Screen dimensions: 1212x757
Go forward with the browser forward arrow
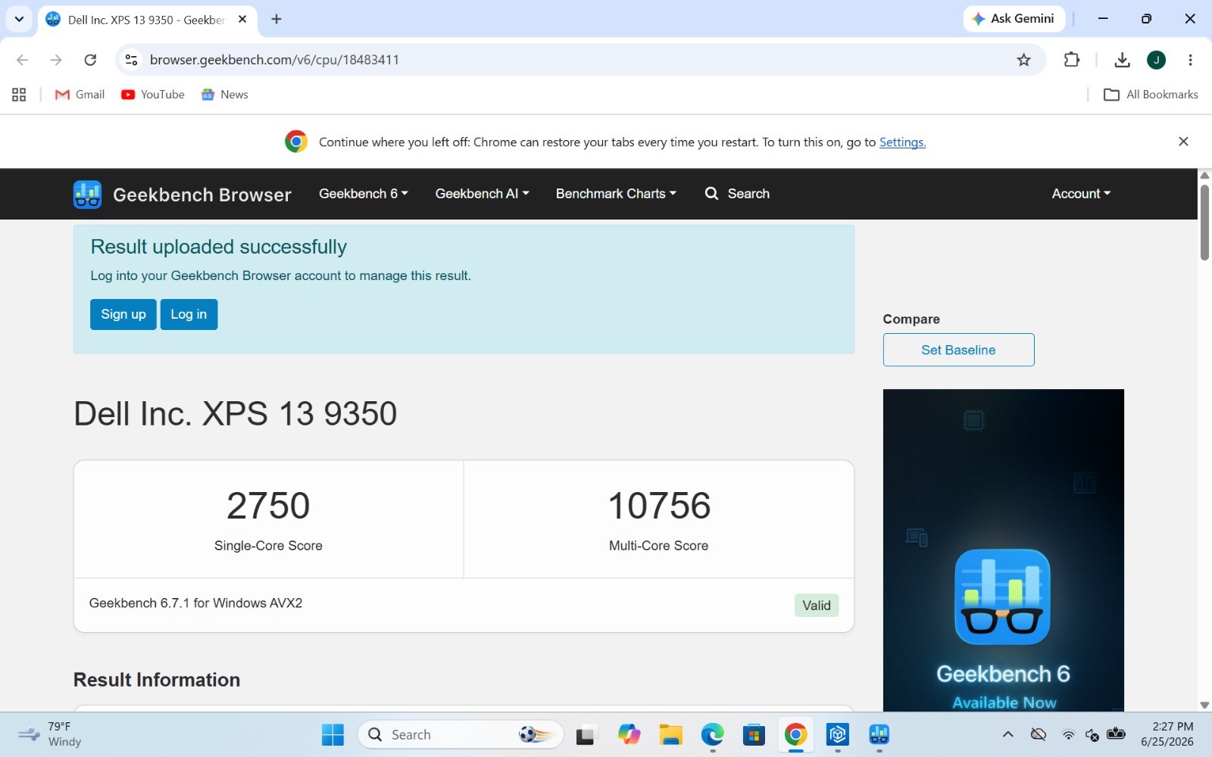click(x=56, y=60)
